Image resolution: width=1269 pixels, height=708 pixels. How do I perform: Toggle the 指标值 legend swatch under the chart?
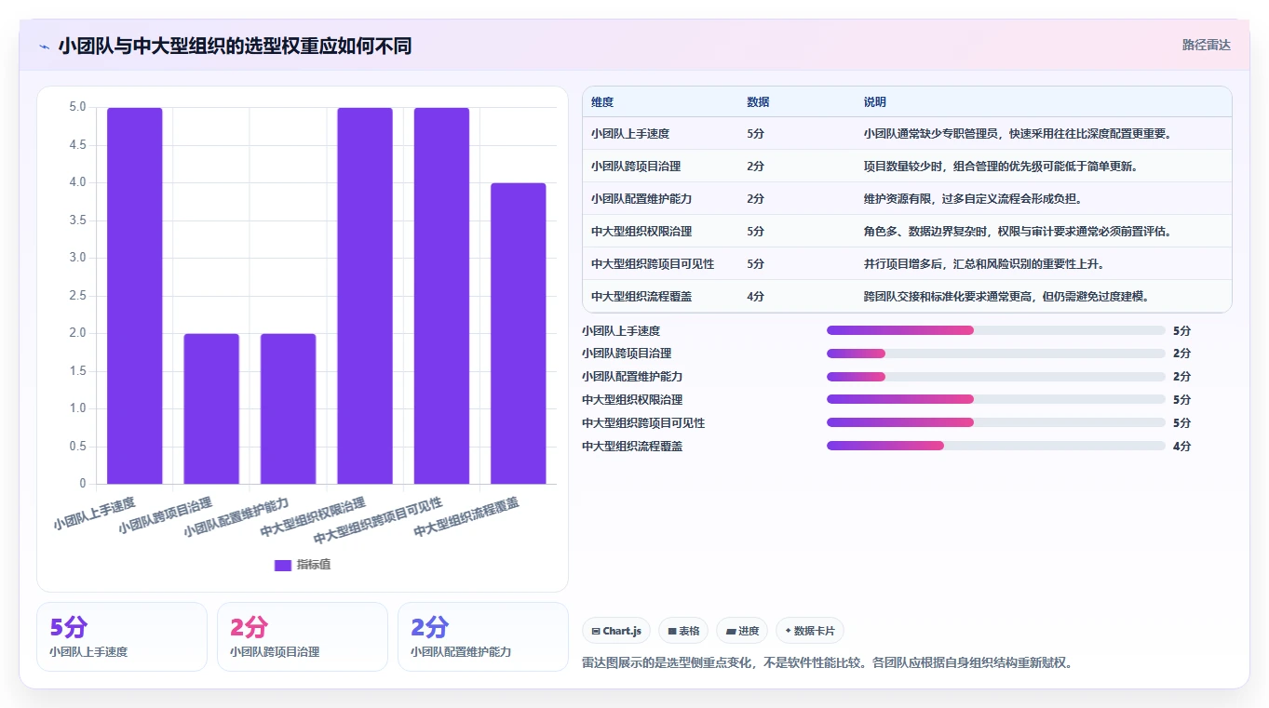(283, 565)
